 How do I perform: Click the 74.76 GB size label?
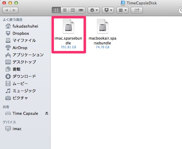coord(102,47)
